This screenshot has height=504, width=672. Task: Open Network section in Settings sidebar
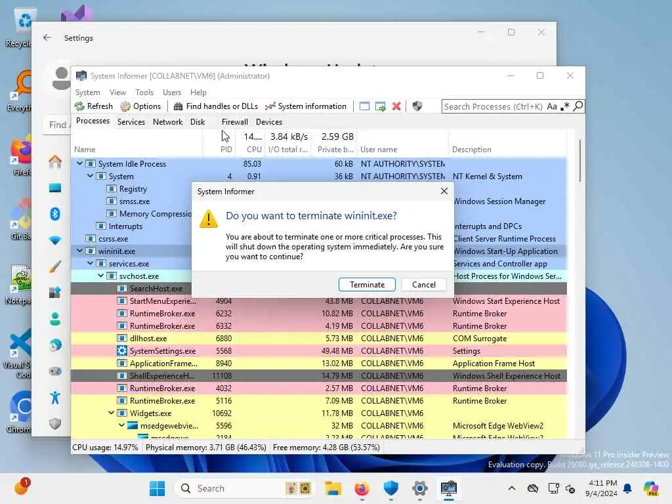pos(55,240)
